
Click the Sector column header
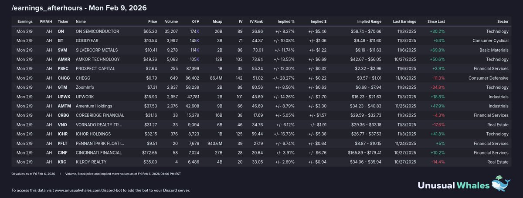point(503,22)
